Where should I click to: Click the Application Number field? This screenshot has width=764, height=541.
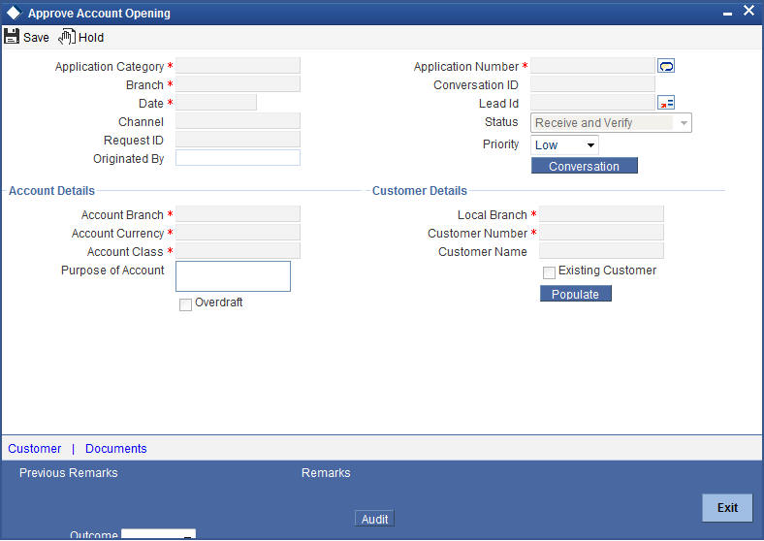[x=592, y=65]
